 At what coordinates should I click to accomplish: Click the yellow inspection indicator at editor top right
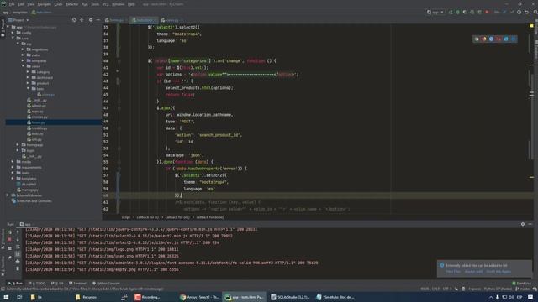point(531,26)
